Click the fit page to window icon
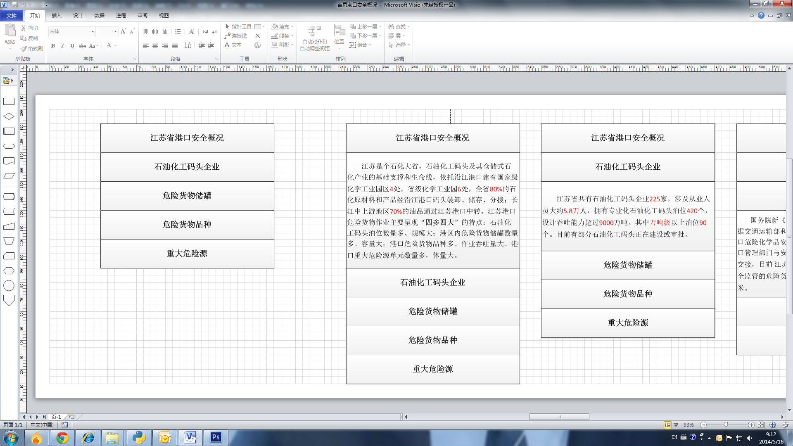Screen dimensions: 793x446 761,425
